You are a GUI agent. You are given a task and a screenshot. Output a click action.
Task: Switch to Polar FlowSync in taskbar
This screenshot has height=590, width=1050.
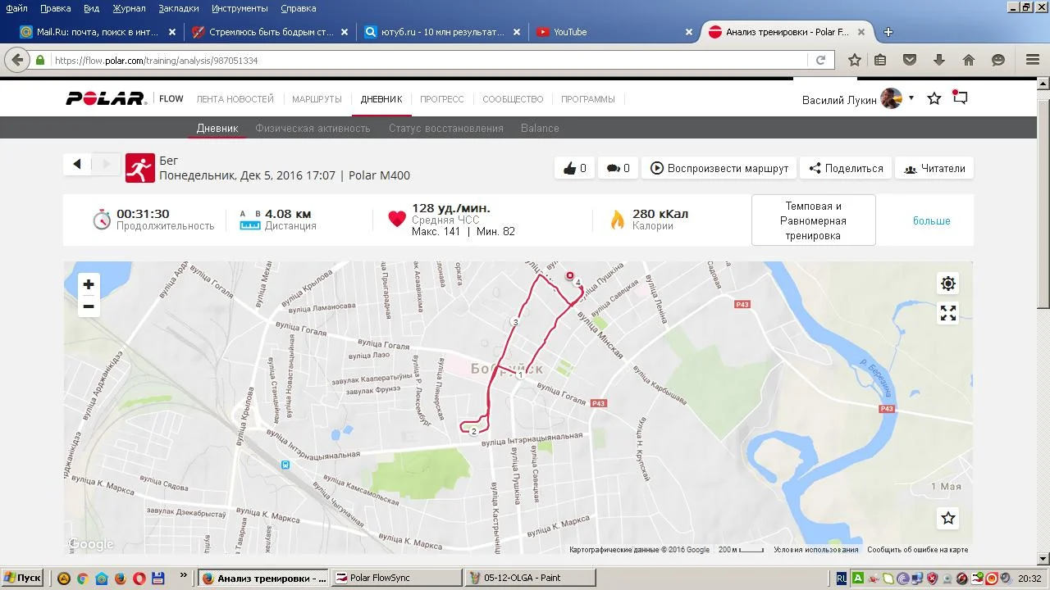click(x=398, y=578)
